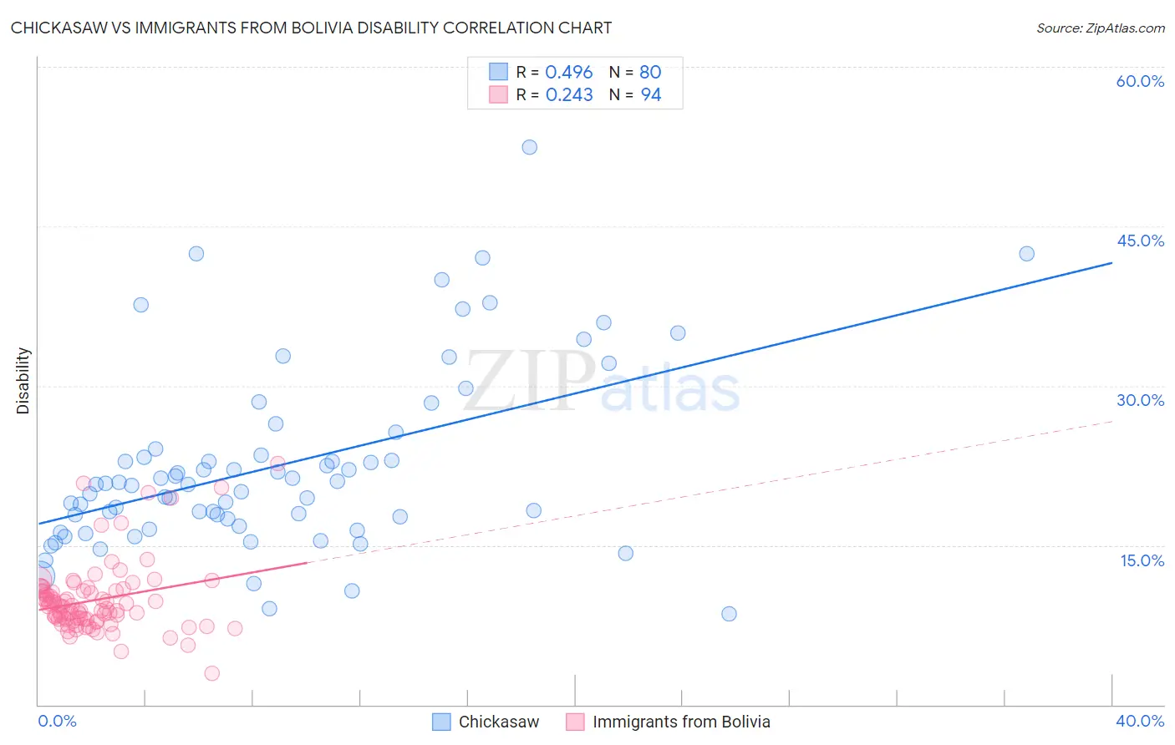Click the blue Chickasaw swatch in bottom legend
Screen dimensions: 1175x745
[x=441, y=722]
